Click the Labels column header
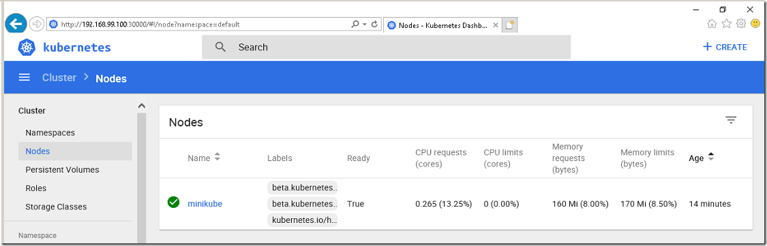 280,158
